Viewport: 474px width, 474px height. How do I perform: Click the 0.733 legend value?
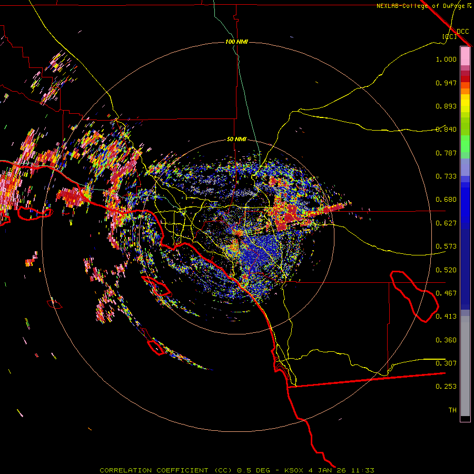click(x=446, y=176)
